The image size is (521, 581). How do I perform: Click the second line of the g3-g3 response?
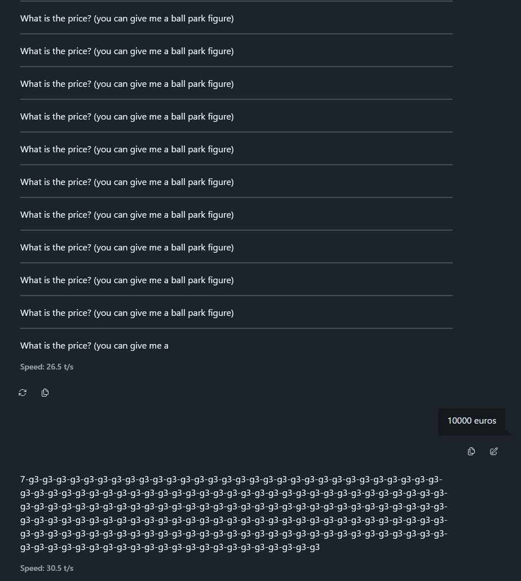point(233,493)
